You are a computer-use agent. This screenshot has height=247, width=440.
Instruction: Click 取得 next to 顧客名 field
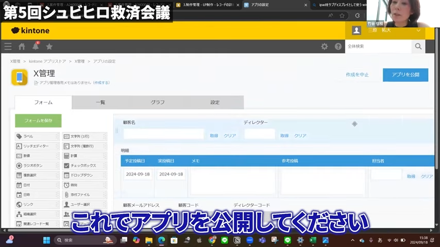click(214, 135)
